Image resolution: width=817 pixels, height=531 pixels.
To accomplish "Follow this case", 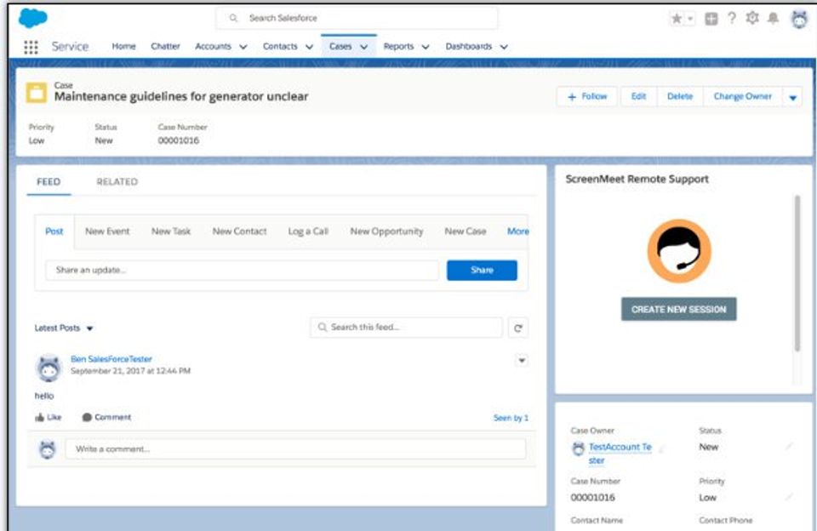I will pos(587,96).
